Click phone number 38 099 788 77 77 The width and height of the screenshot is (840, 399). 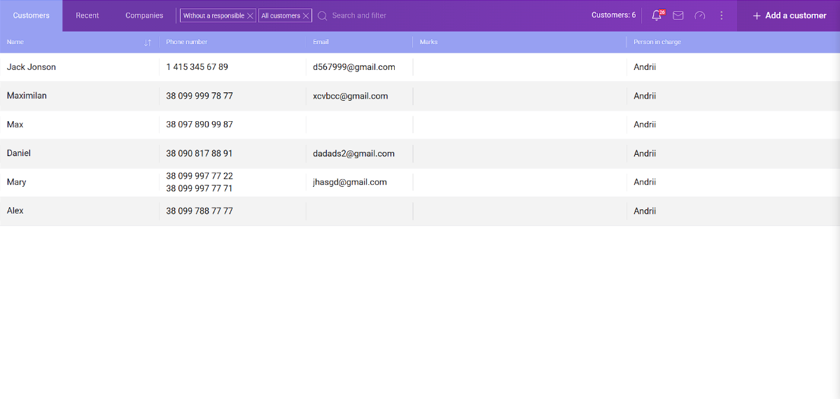(199, 211)
